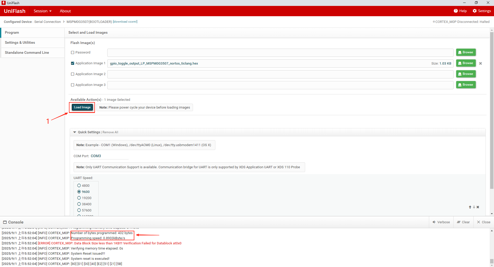Click console scrollbar up arrow
This screenshot has width=494, height=267.
[x=492, y=231]
